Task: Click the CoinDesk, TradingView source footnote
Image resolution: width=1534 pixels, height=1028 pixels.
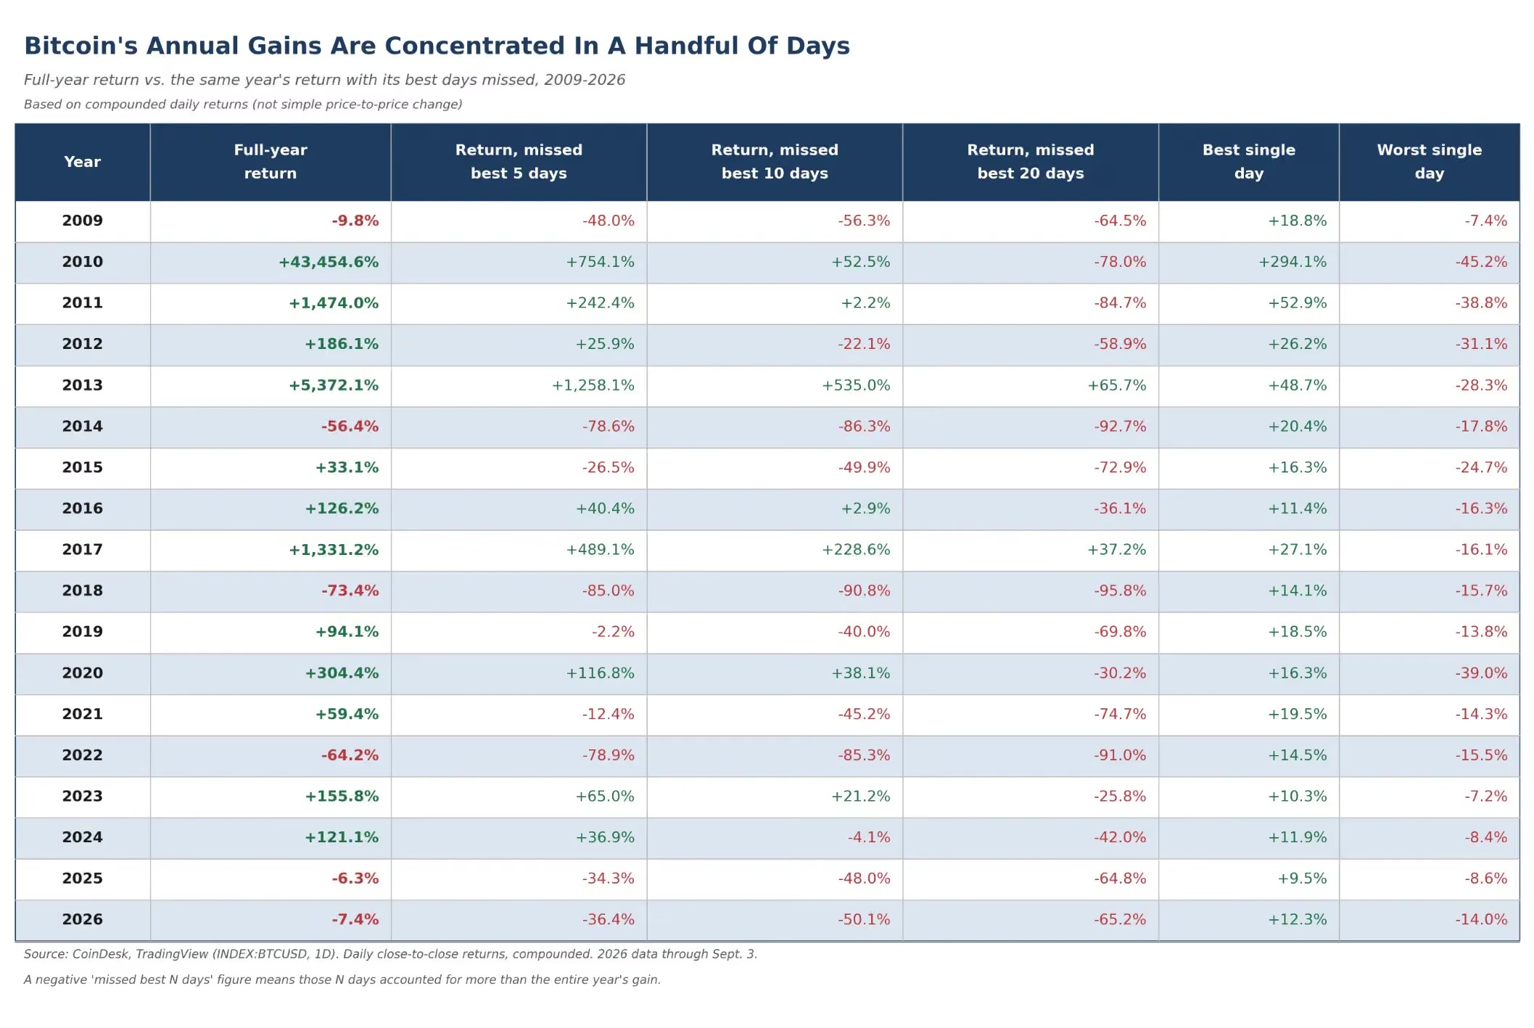Action: (x=390, y=954)
